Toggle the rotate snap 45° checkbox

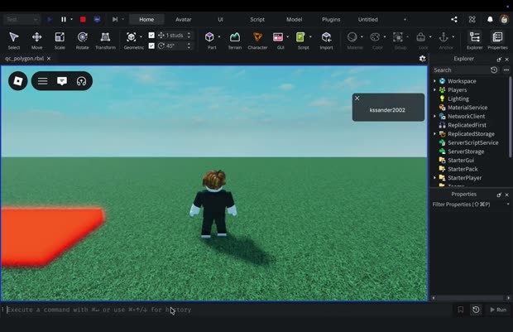coord(151,46)
